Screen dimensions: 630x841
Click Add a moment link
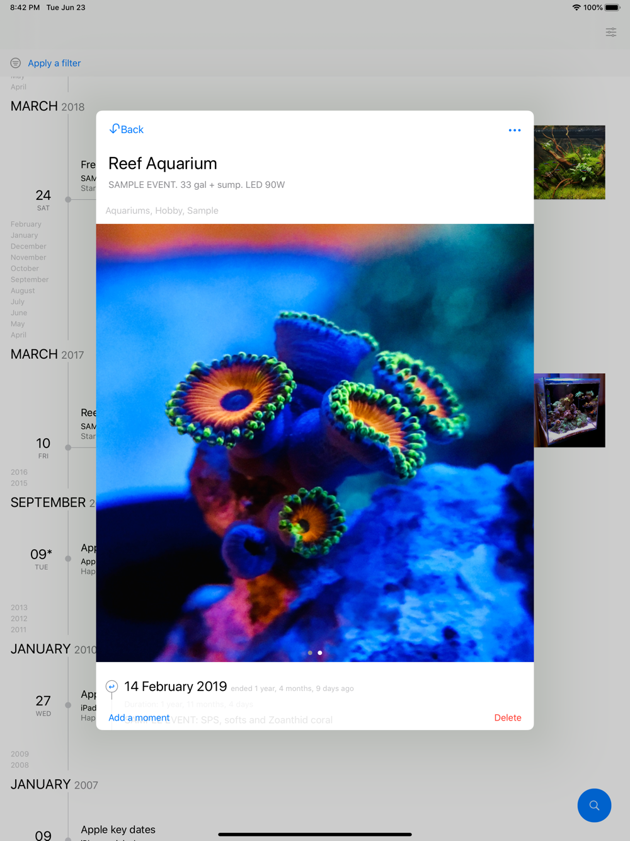click(x=139, y=717)
